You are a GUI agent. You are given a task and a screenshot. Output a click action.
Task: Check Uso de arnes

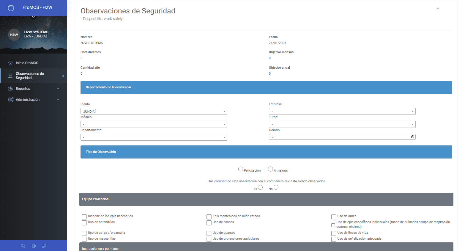point(334,217)
